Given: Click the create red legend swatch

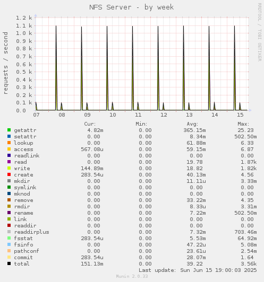Looking at the screenshot, I should click(x=9, y=174).
